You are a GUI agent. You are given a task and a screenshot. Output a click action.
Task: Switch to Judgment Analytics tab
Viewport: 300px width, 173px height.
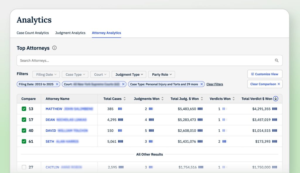[70, 33]
